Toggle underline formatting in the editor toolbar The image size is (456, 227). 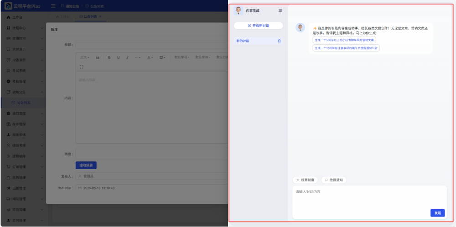pyautogui.click(x=119, y=57)
